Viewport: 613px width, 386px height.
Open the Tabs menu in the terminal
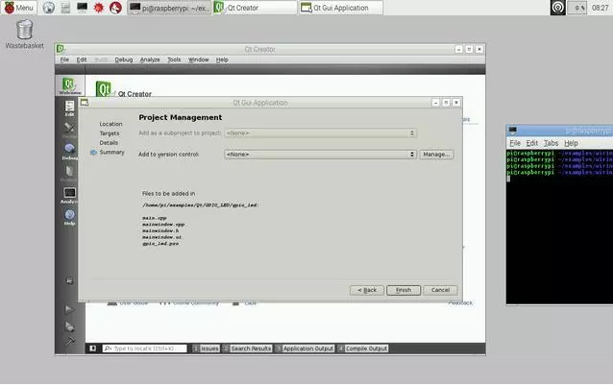pos(552,143)
